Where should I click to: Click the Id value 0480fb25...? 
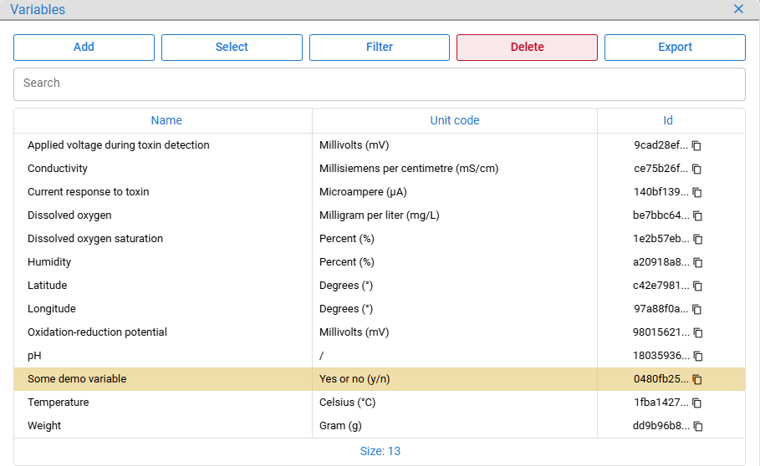click(661, 379)
